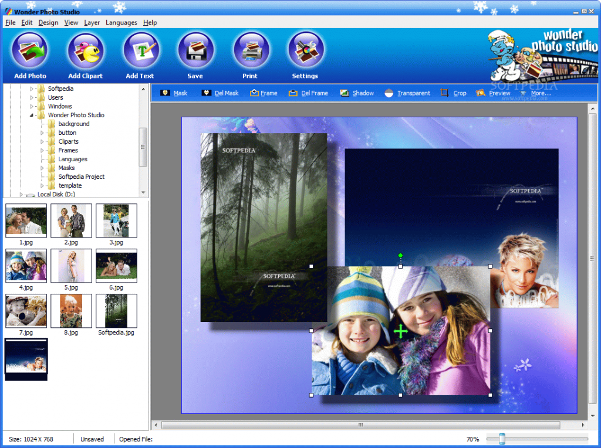Select thumbnail 8.jpg
The image size is (601, 448).
(x=71, y=311)
